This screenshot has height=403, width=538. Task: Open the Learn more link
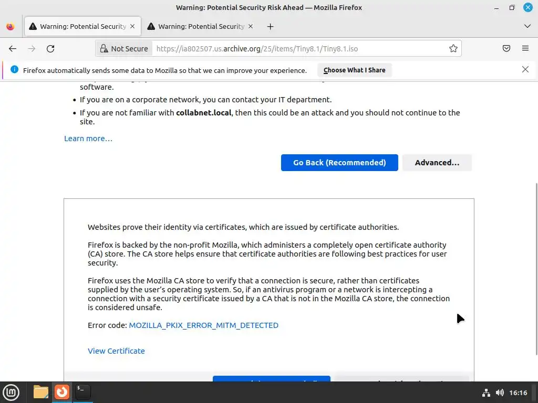point(88,139)
